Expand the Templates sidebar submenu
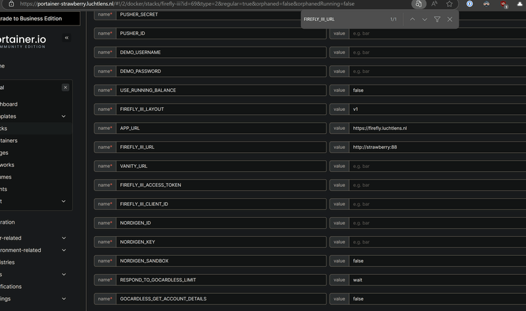The width and height of the screenshot is (526, 311). click(64, 117)
